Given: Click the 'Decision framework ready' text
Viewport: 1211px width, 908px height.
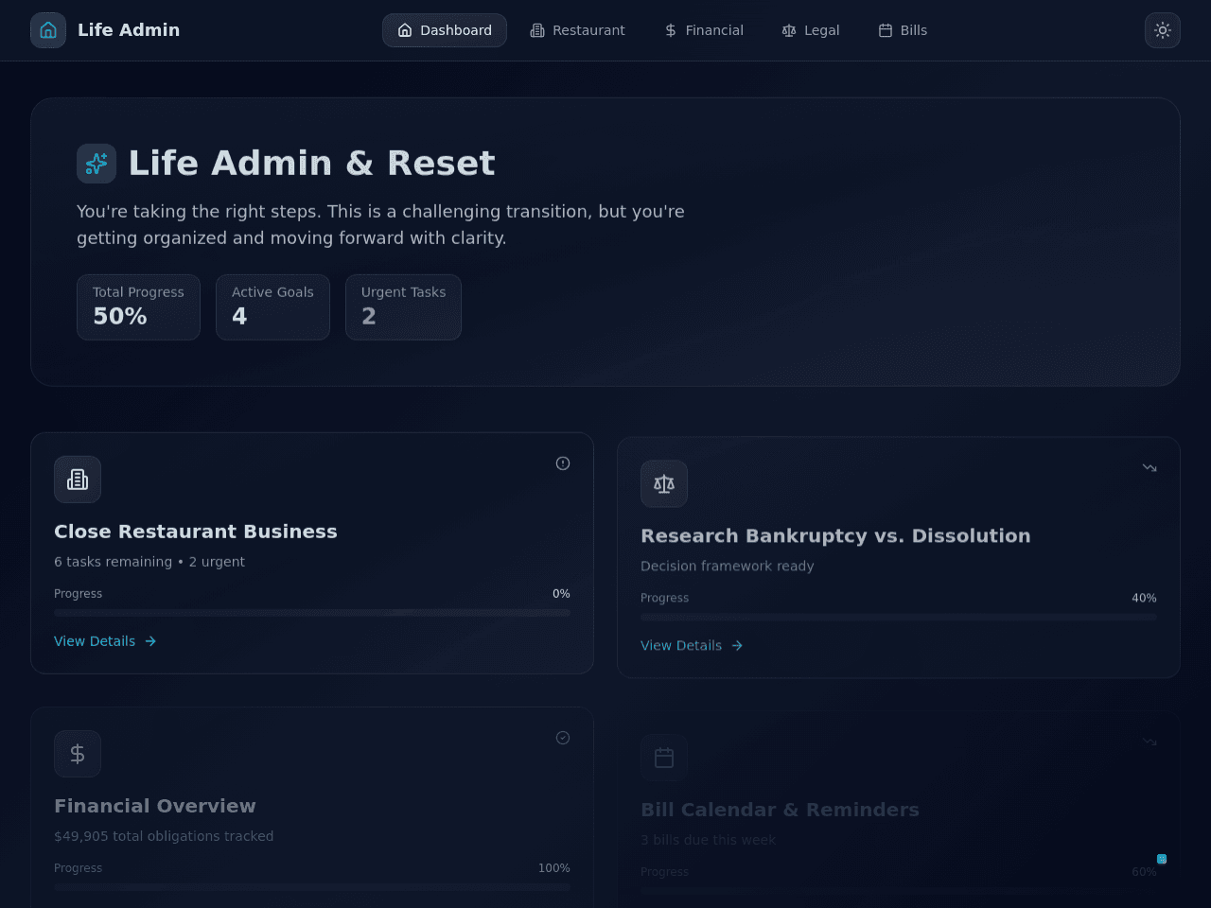Looking at the screenshot, I should (x=728, y=567).
